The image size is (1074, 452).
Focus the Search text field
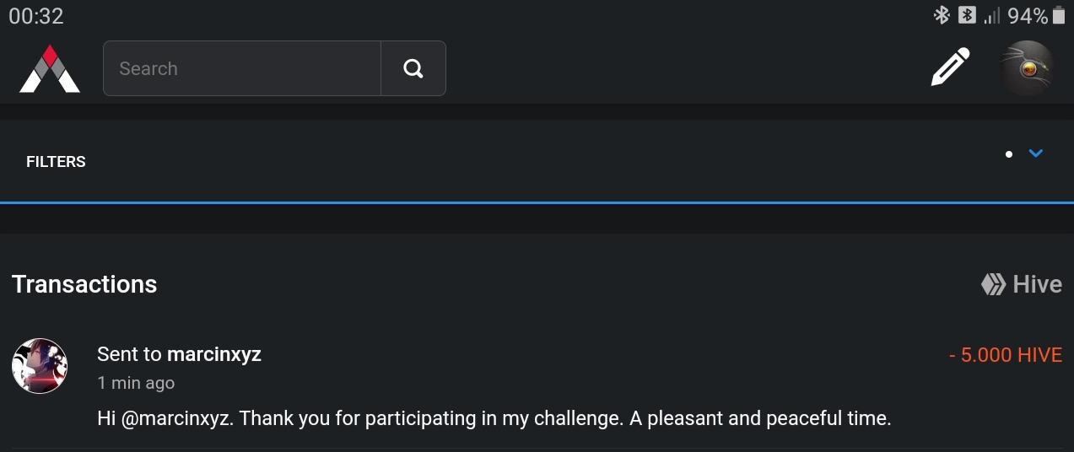coord(242,68)
